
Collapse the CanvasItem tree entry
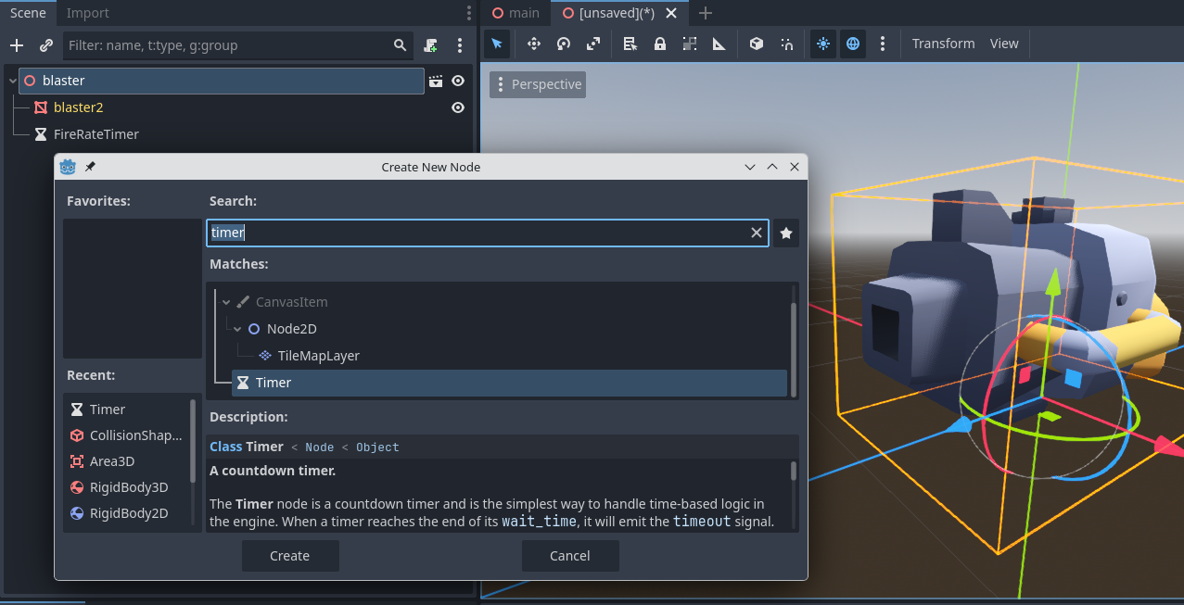tap(226, 302)
